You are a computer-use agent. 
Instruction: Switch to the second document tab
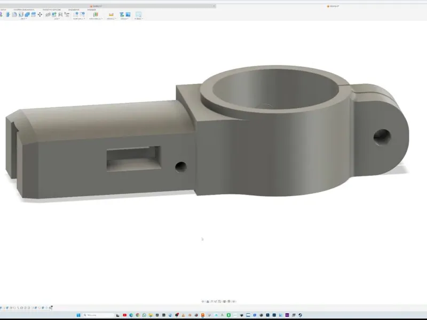333,6
